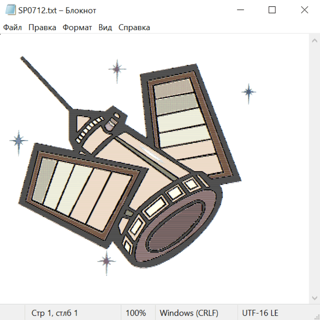The width and height of the screenshot is (320, 320).
Task: Click the vertical scrollbar track
Action: [x=314, y=169]
